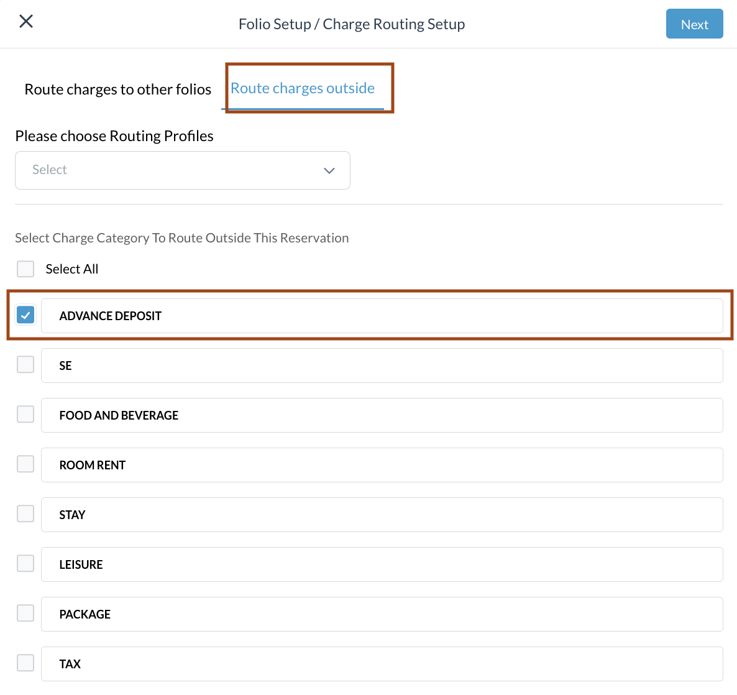The width and height of the screenshot is (737, 695).
Task: Tick the FOOD AND BEVERAGE checkbox
Action: point(25,414)
